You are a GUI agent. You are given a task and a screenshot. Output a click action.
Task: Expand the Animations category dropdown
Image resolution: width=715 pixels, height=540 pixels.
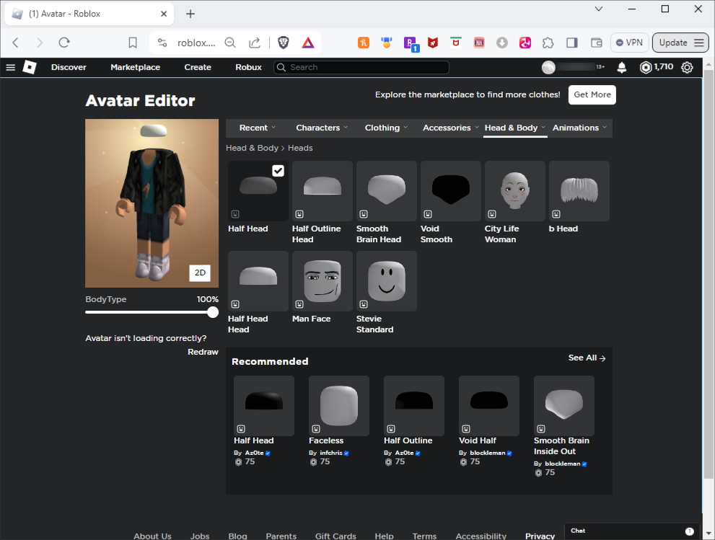pos(579,128)
